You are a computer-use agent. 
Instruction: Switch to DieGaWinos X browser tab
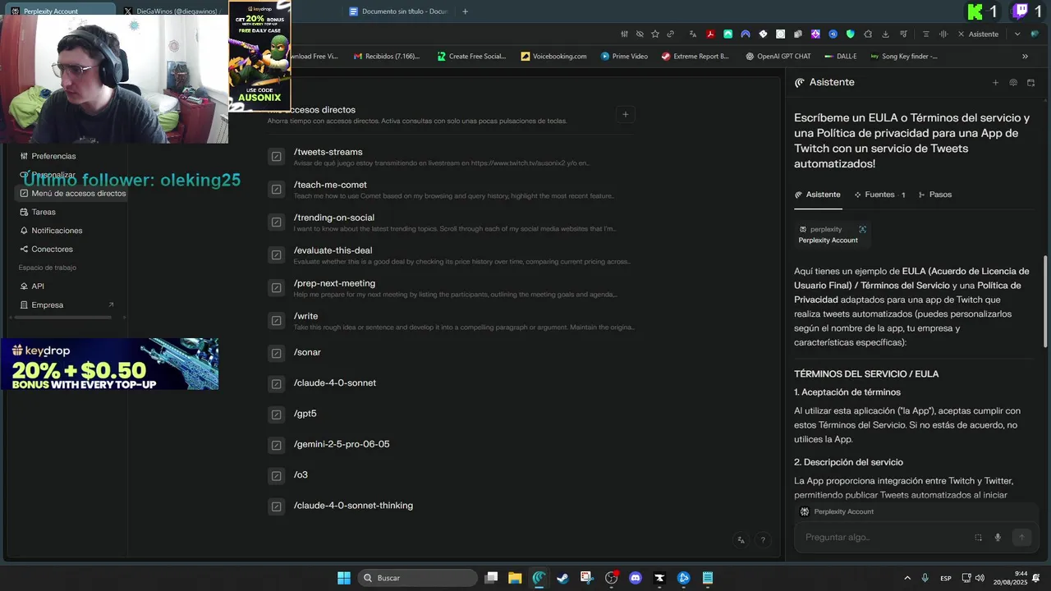pyautogui.click(x=171, y=11)
